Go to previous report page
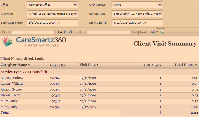 click(x=9, y=32)
